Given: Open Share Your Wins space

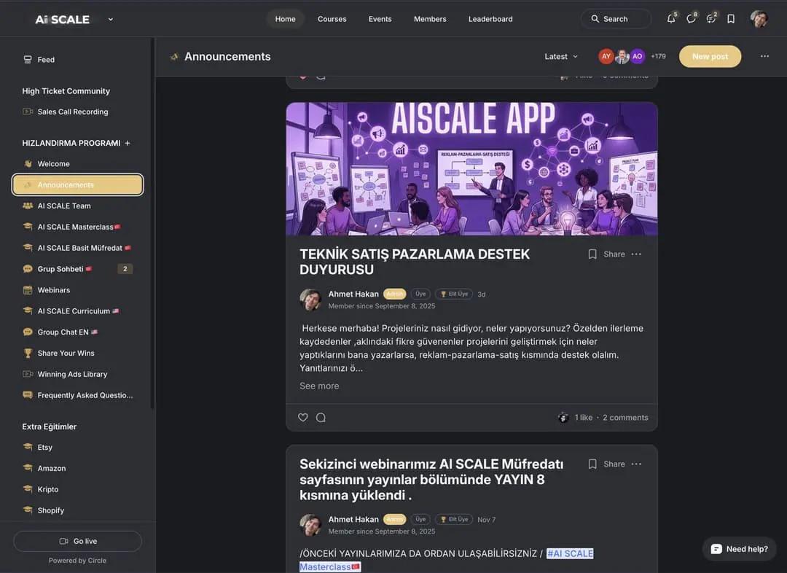Looking at the screenshot, I should tap(78, 354).
